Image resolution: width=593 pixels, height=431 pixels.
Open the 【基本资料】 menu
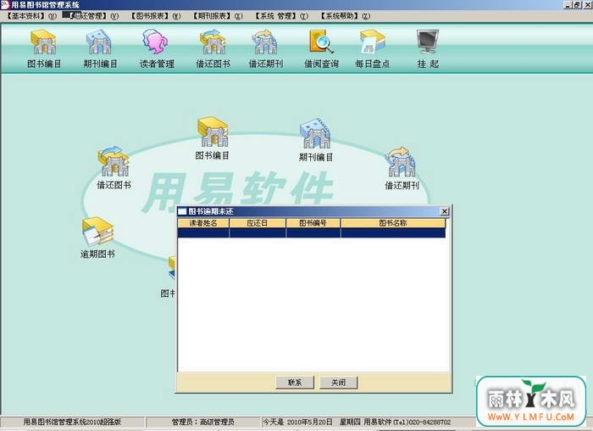(x=31, y=16)
